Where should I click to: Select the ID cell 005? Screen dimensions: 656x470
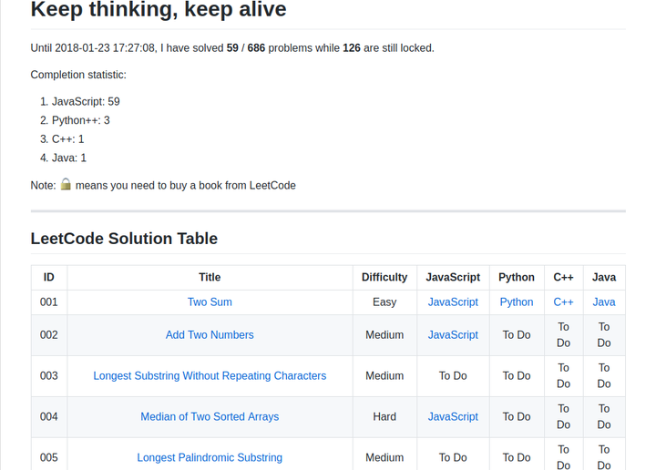(49, 455)
